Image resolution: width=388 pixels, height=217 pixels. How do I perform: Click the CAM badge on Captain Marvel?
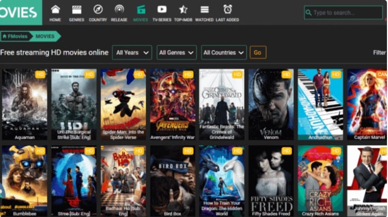(382, 74)
